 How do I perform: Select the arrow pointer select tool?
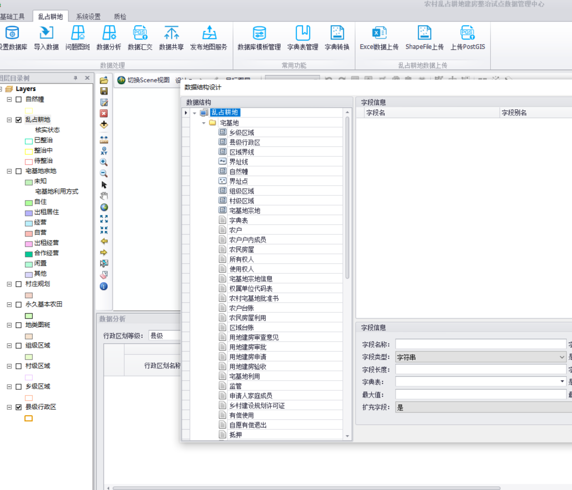pos(104,185)
